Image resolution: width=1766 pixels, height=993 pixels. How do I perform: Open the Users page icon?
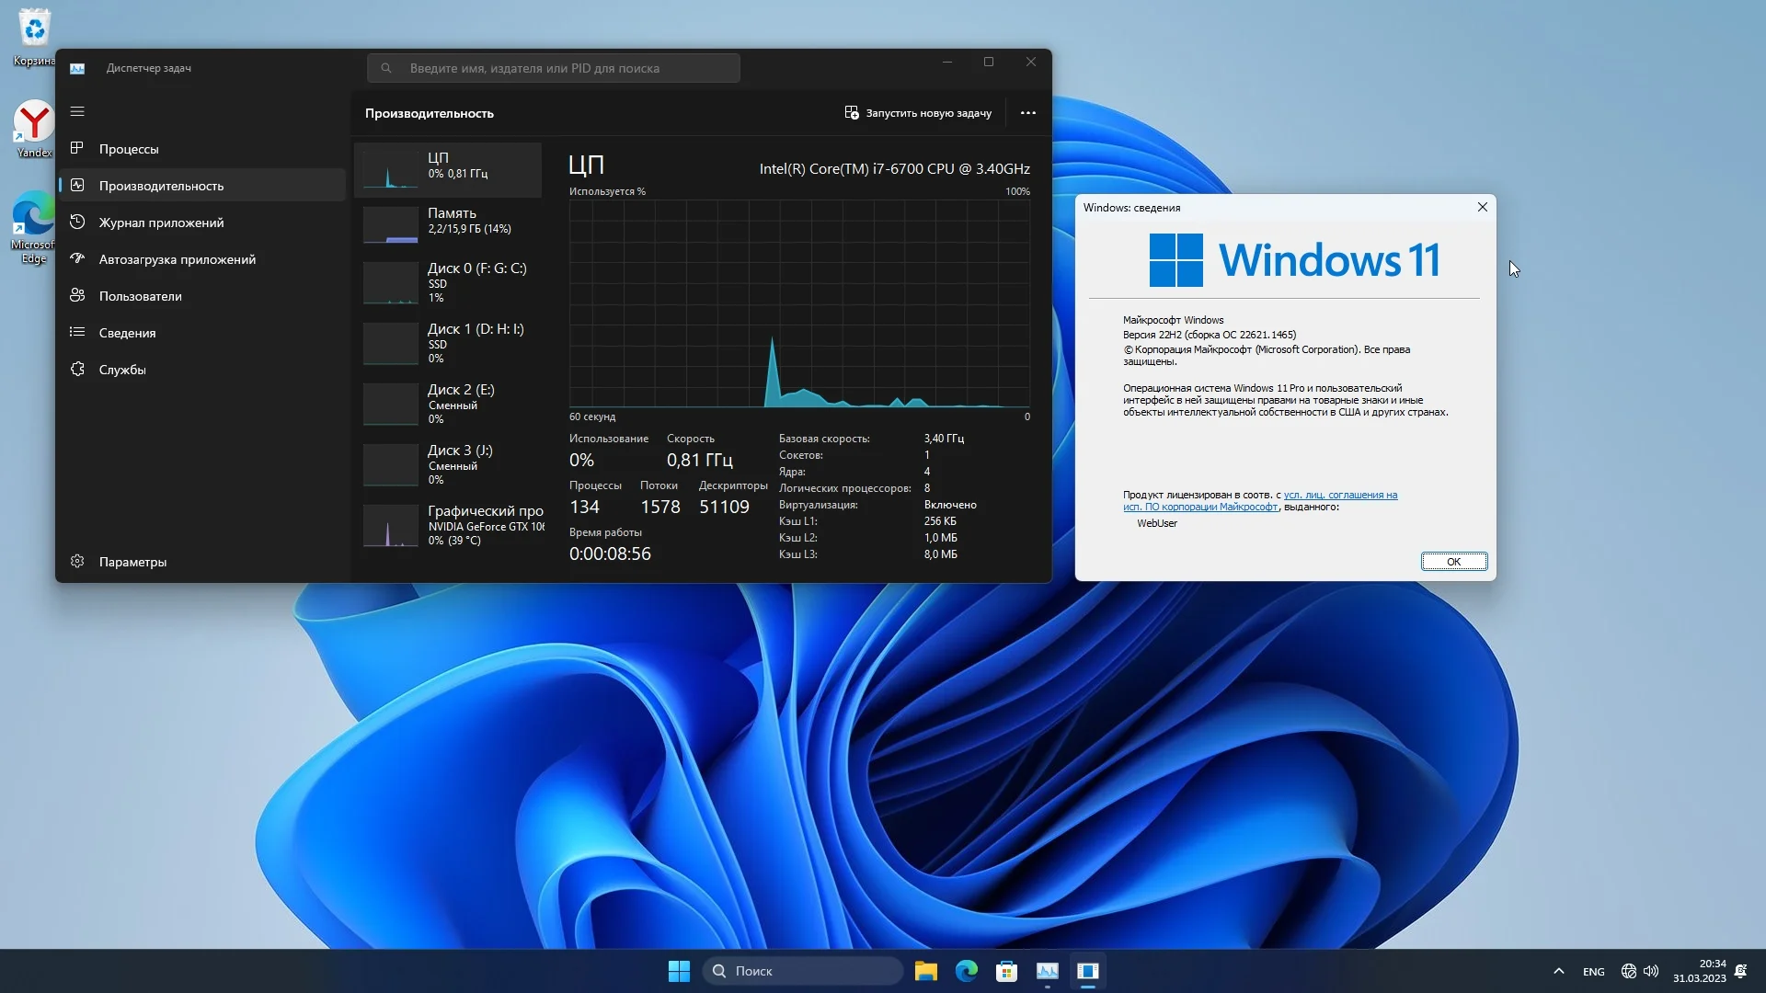[77, 295]
